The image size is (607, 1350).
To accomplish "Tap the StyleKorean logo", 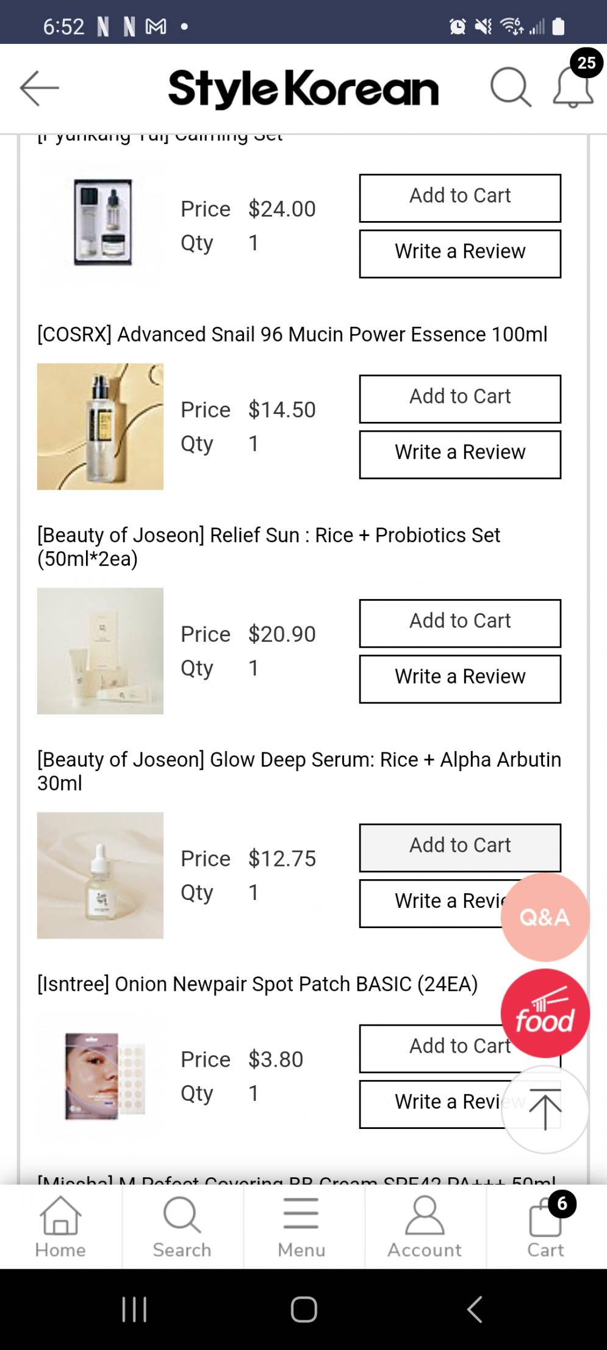I will pyautogui.click(x=303, y=89).
